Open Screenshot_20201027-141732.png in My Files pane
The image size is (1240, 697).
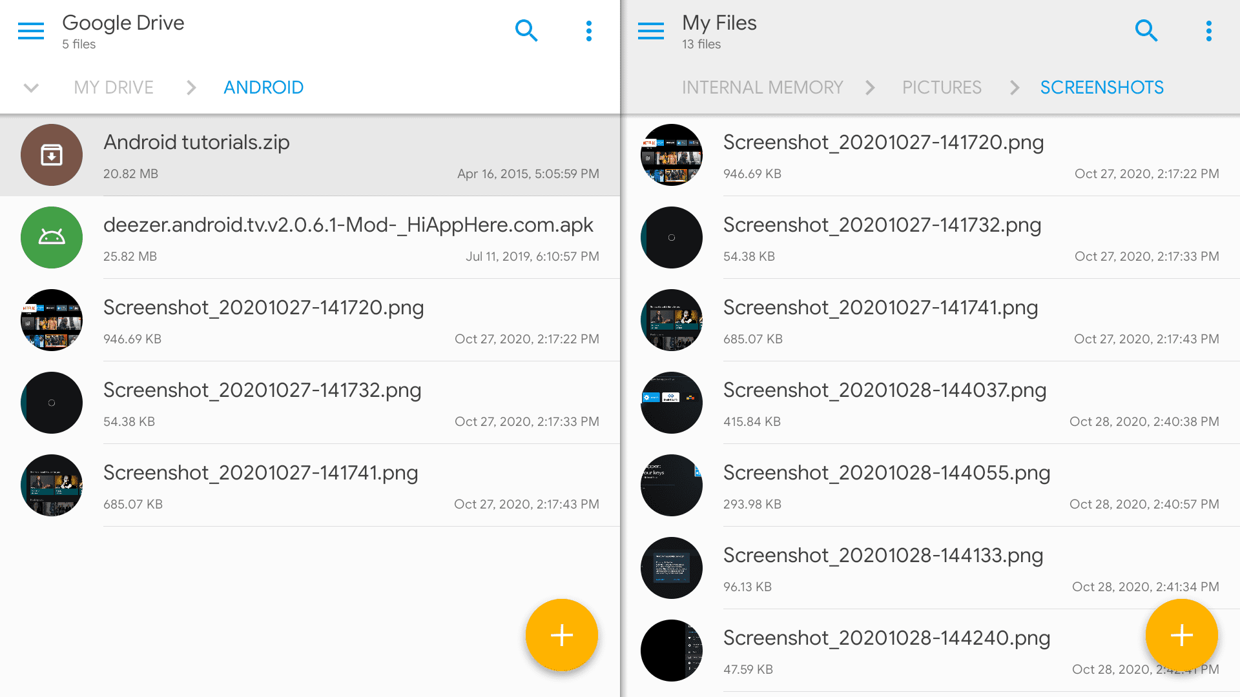tap(930, 237)
